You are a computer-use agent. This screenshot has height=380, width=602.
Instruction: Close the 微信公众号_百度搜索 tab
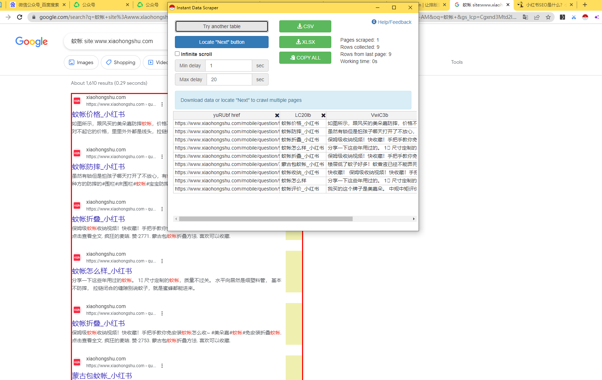tap(64, 5)
